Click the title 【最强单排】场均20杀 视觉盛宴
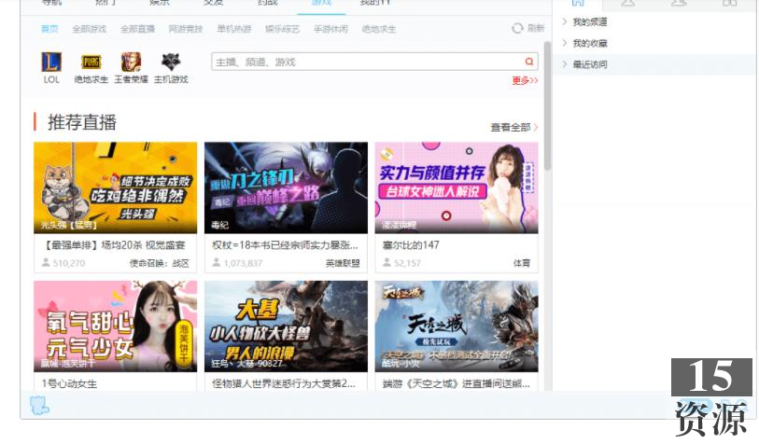Viewport: 759px width, 444px height. [x=114, y=245]
